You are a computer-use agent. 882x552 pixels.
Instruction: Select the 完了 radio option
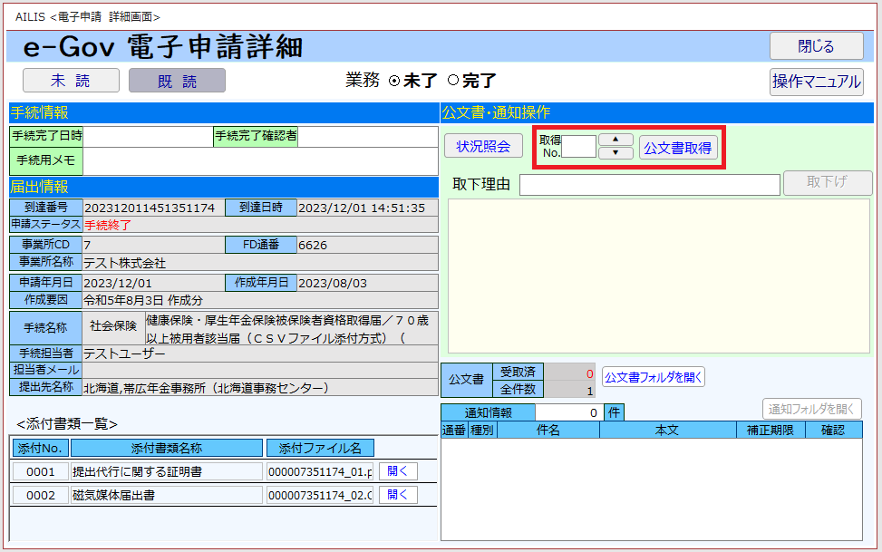[453, 81]
